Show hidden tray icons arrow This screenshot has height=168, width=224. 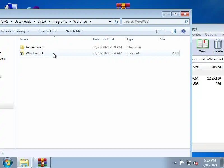pyautogui.click(x=176, y=163)
